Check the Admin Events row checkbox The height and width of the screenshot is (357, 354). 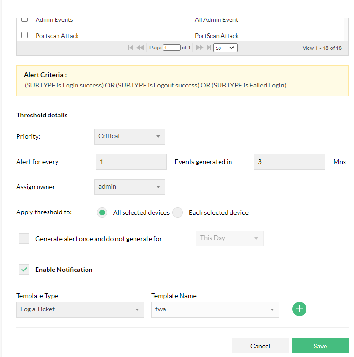(x=25, y=19)
